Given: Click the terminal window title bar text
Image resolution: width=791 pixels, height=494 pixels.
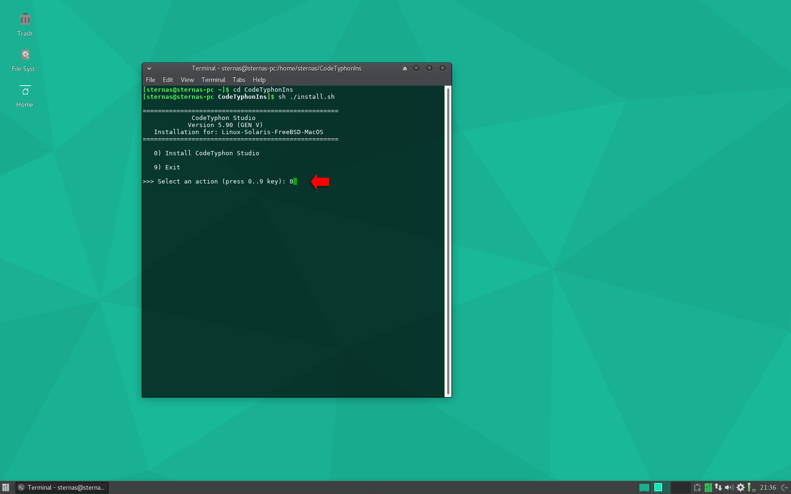Looking at the screenshot, I should pos(277,69).
